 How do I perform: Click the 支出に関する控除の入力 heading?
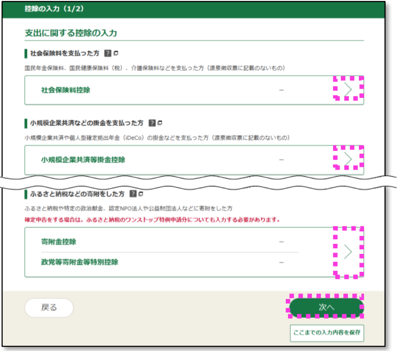pos(71,33)
